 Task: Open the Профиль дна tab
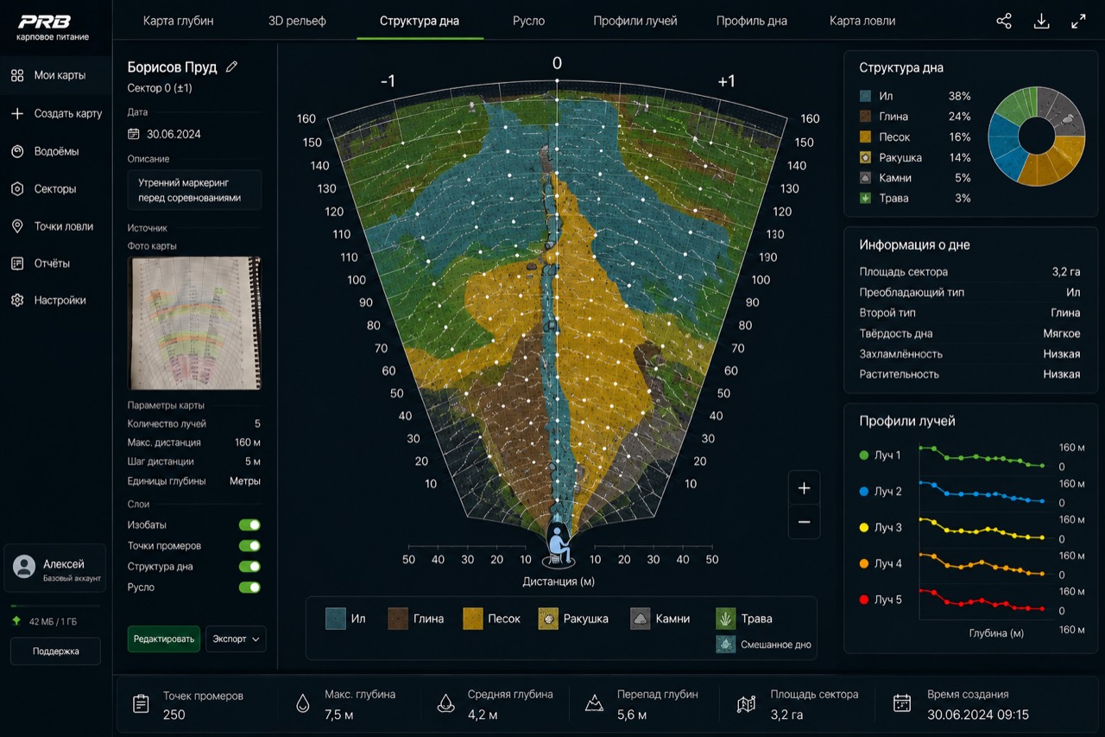[x=752, y=21]
